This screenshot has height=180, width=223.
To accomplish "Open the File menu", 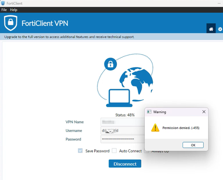I will coord(4,10).
